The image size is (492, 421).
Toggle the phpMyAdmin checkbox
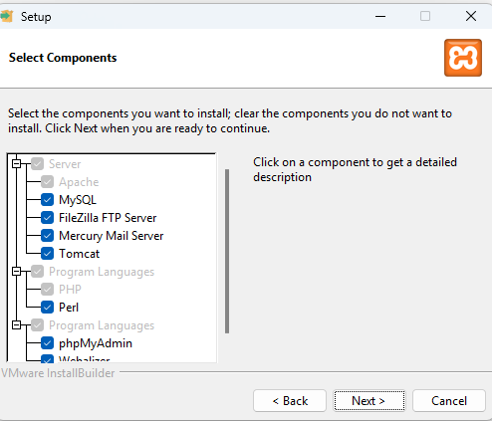(47, 343)
